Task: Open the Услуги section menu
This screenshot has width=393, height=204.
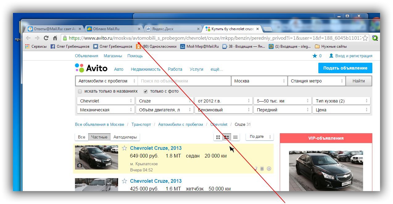Action: pos(196,69)
